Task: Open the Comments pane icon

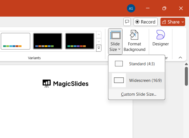Action: 127,22
